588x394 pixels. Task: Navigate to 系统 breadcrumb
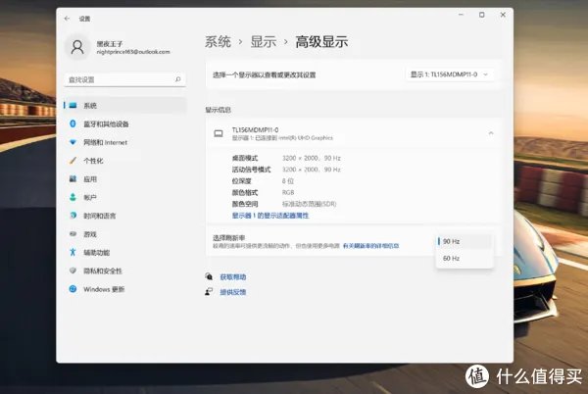tap(218, 41)
